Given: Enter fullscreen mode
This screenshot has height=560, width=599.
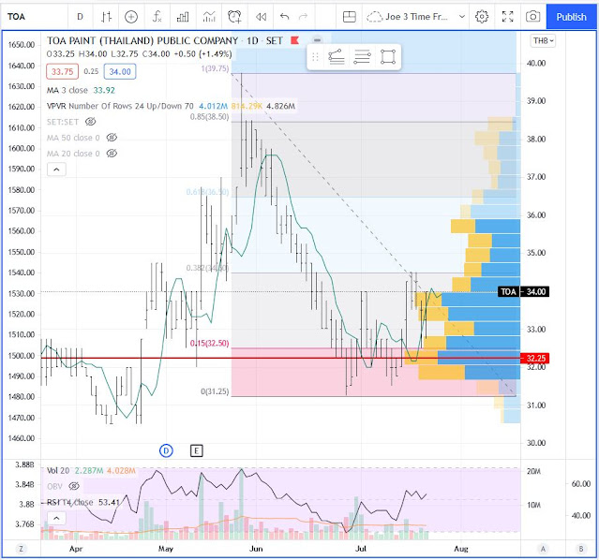Looking at the screenshot, I should point(508,17).
